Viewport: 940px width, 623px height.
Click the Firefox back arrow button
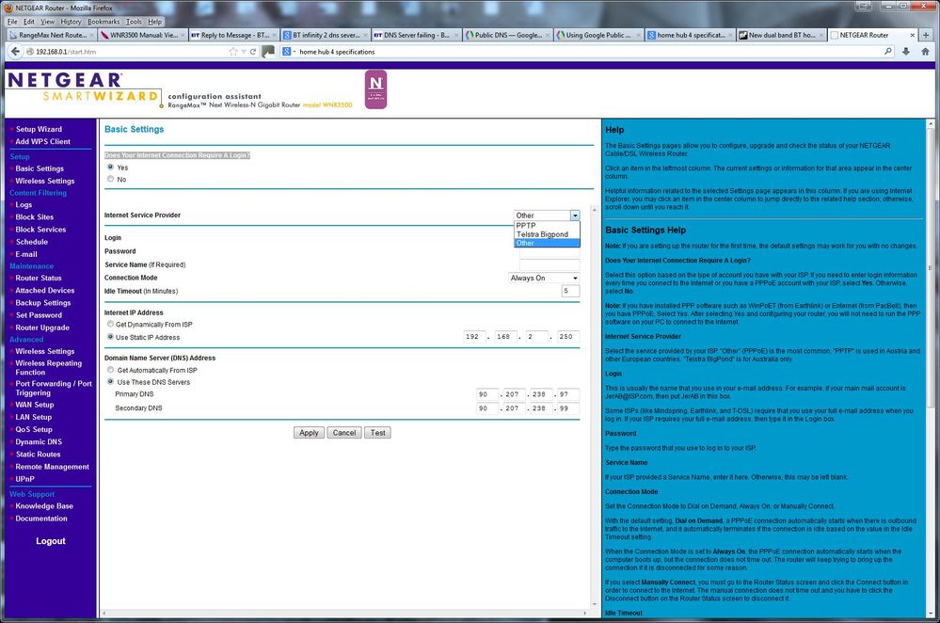click(15, 52)
